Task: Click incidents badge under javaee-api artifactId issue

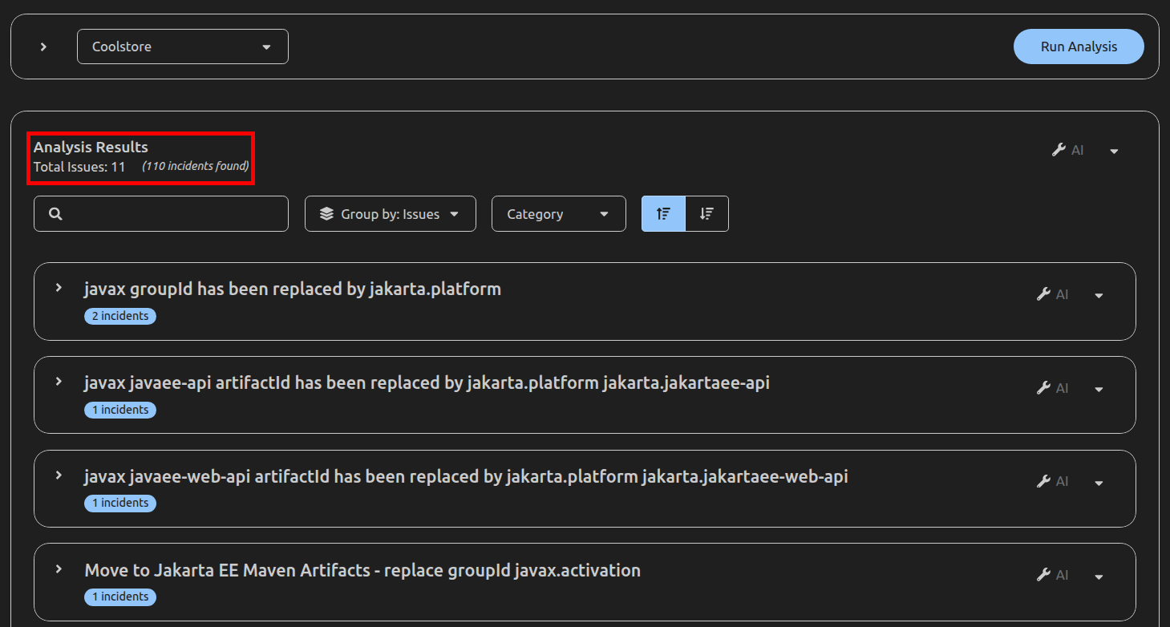Action: (120, 410)
